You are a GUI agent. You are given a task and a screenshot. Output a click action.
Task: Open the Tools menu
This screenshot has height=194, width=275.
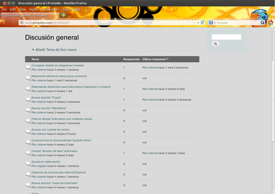66,9
